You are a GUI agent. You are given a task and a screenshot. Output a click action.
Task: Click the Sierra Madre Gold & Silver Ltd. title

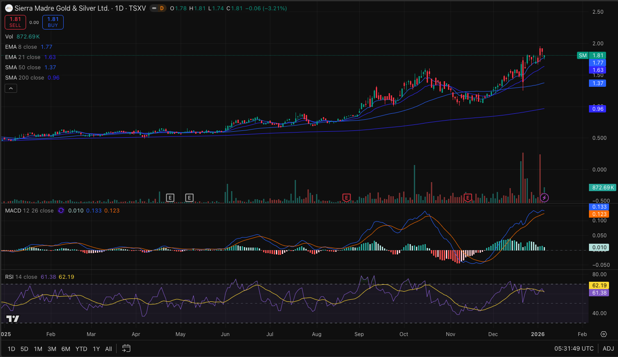tap(62, 8)
